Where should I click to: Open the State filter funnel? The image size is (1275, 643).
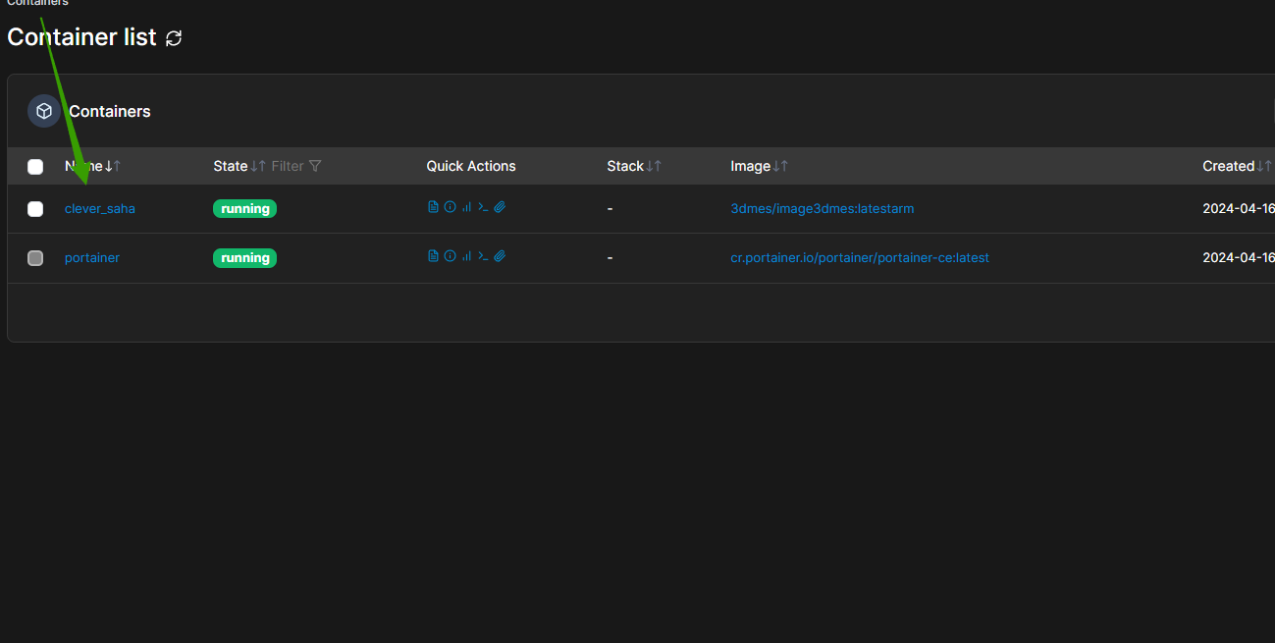click(x=315, y=166)
